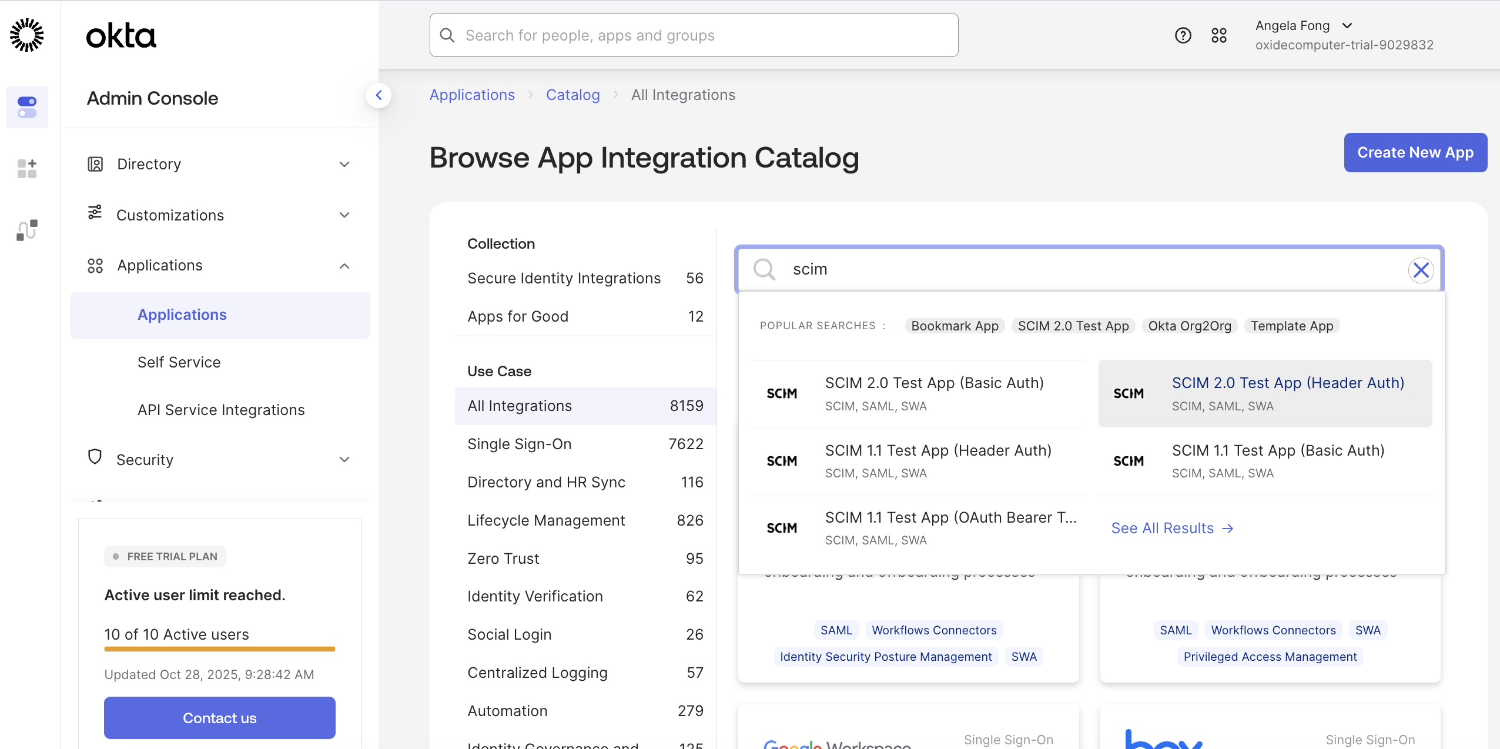This screenshot has width=1500, height=749.
Task: Click the magnifying glass in the catalog search box
Action: (x=763, y=269)
